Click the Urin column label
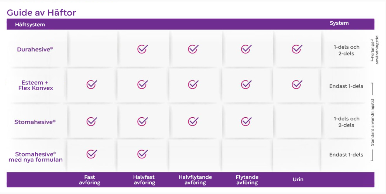 click(298, 180)
